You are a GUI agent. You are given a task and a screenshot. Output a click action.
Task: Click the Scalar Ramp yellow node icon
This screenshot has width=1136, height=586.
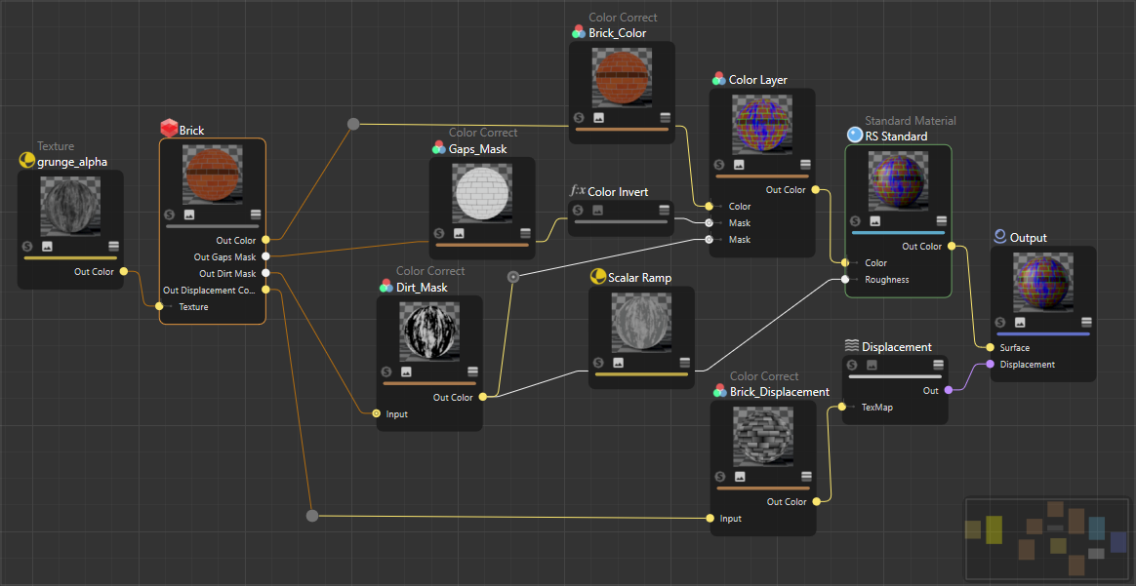(x=597, y=278)
